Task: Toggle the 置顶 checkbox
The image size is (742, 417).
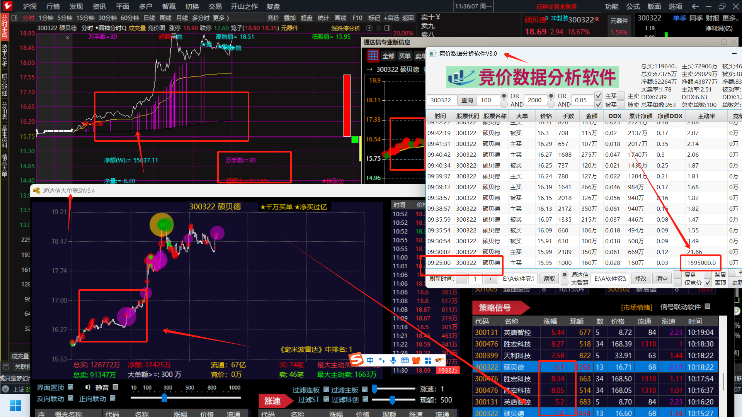Action: point(708,283)
